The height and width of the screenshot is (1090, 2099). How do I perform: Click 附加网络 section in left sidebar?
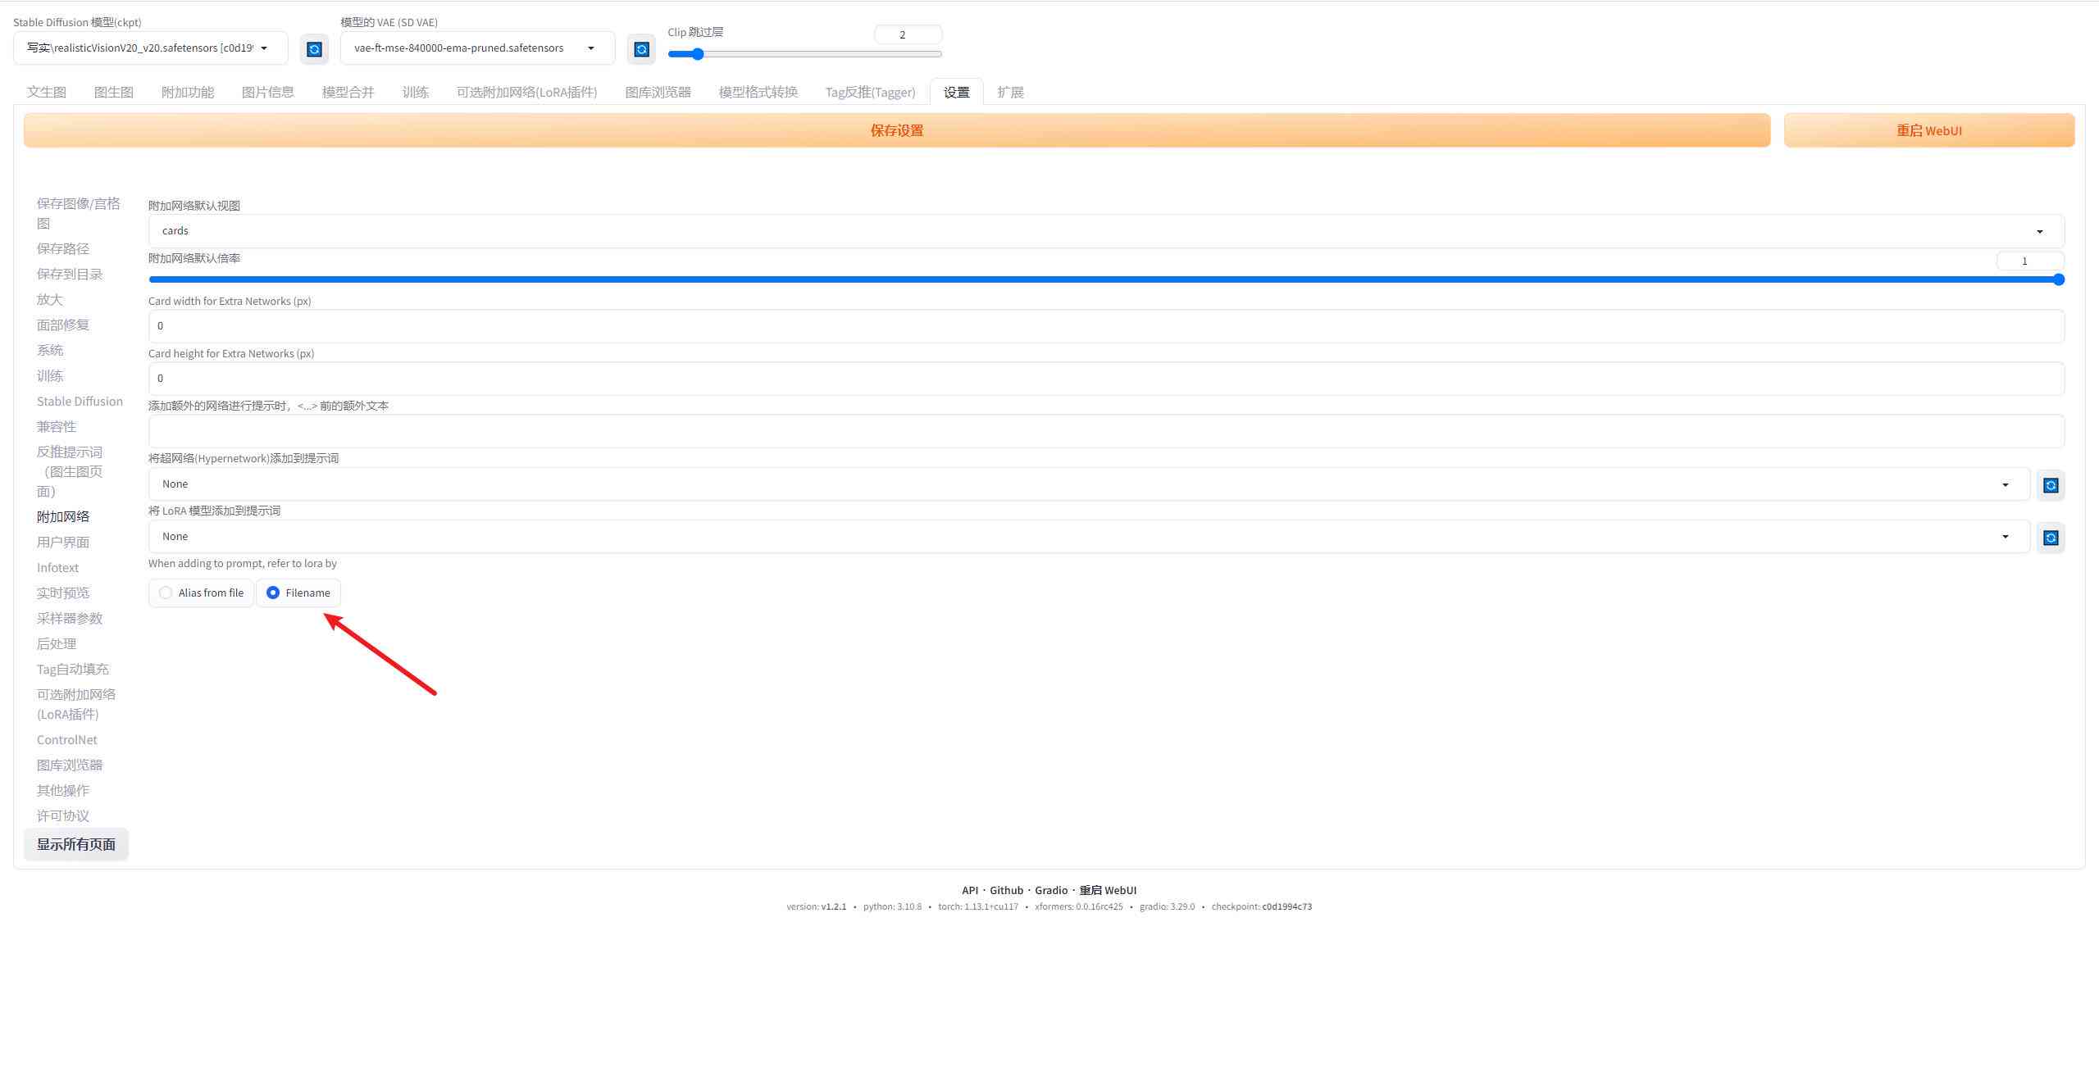pos(64,515)
